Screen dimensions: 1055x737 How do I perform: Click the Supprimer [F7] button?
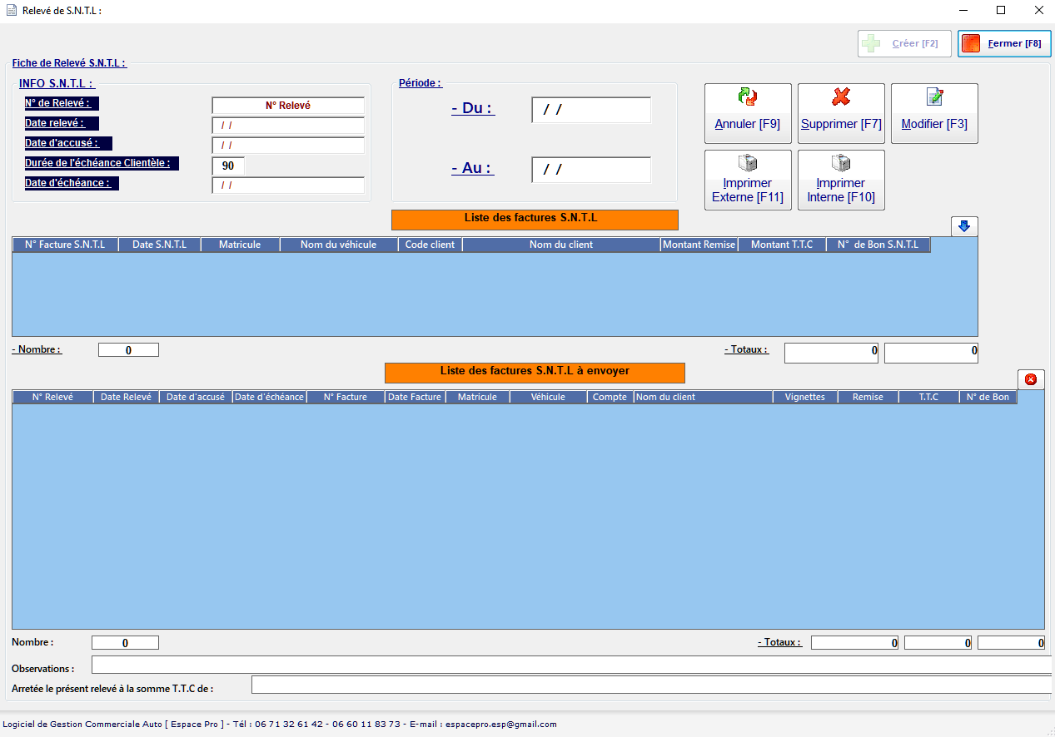pyautogui.click(x=841, y=113)
